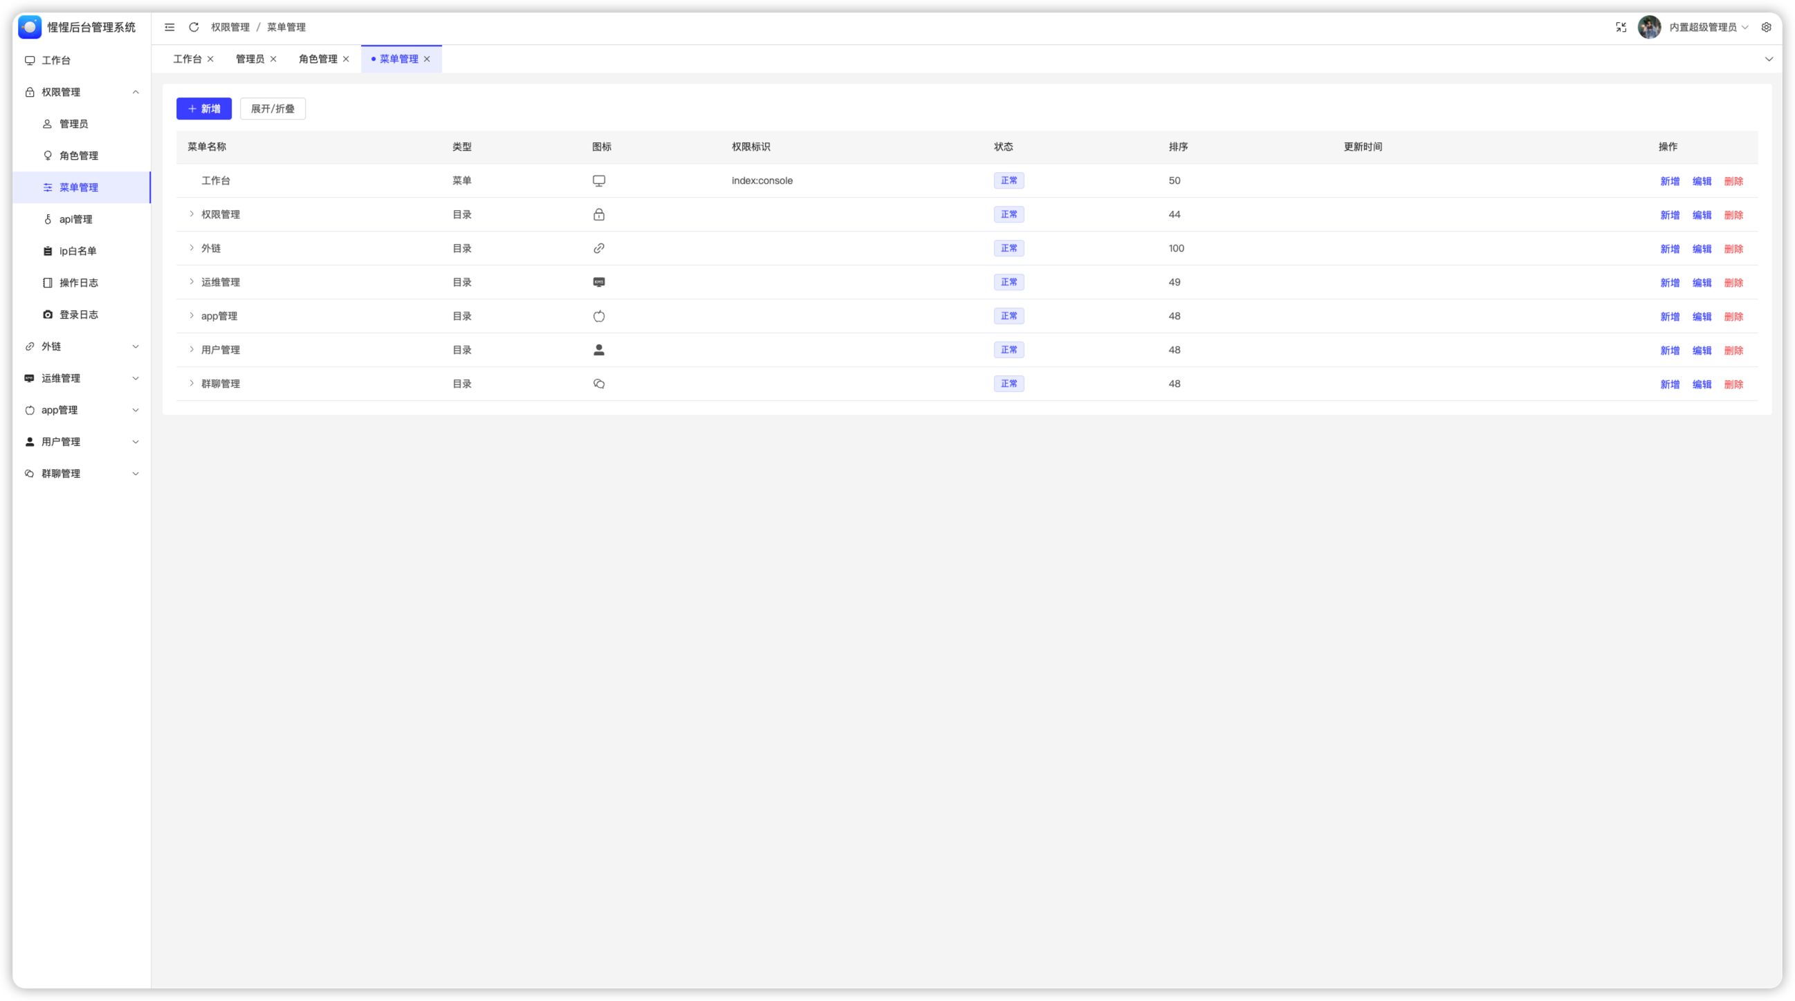Click the 展开/折叠 button

click(x=273, y=109)
